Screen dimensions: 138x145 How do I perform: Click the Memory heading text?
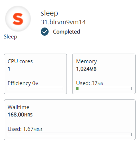click(87, 61)
